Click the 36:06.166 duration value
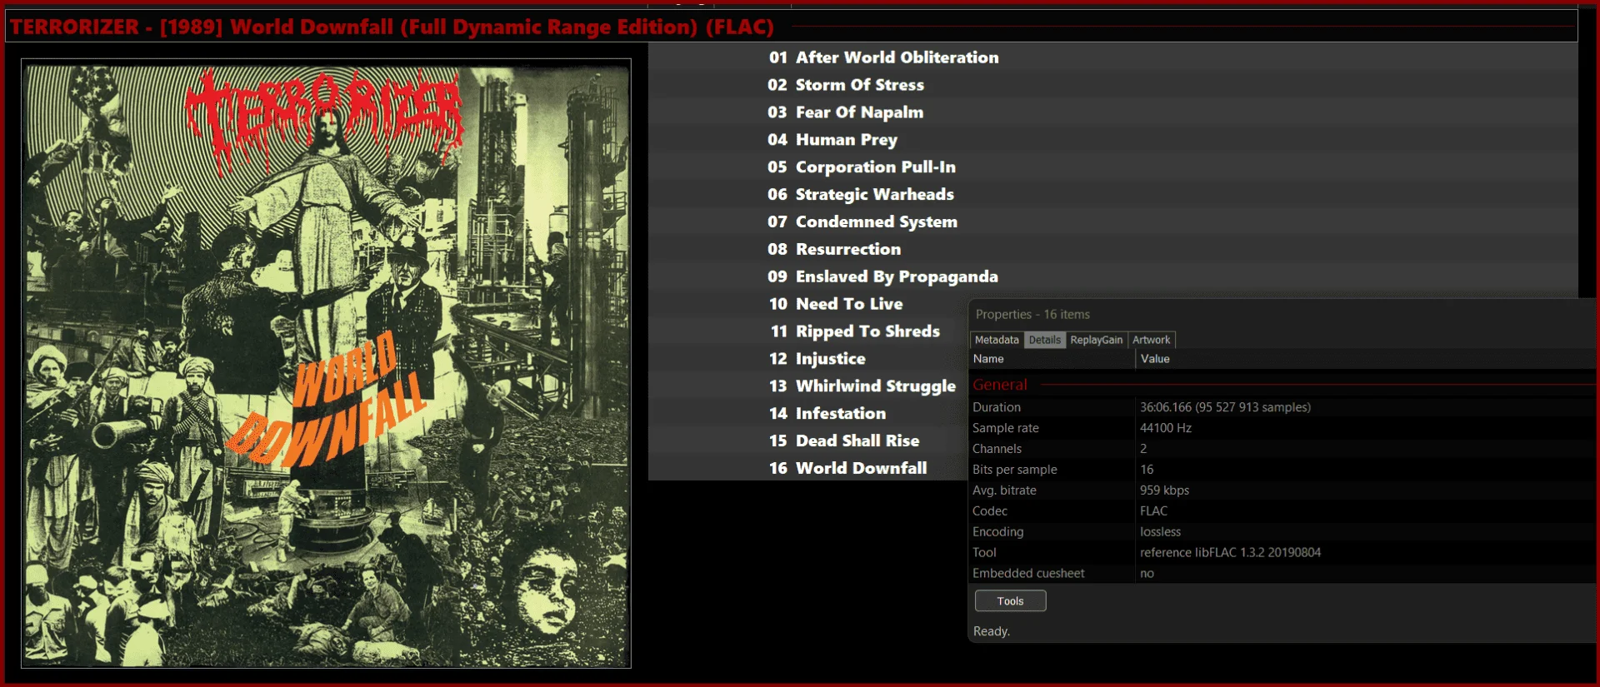The width and height of the screenshot is (1600, 687). pyautogui.click(x=1225, y=407)
